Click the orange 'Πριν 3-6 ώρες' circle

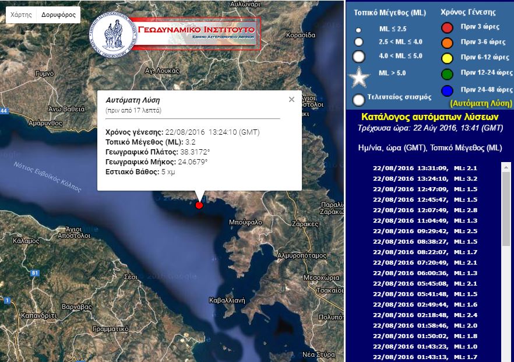tap(446, 43)
